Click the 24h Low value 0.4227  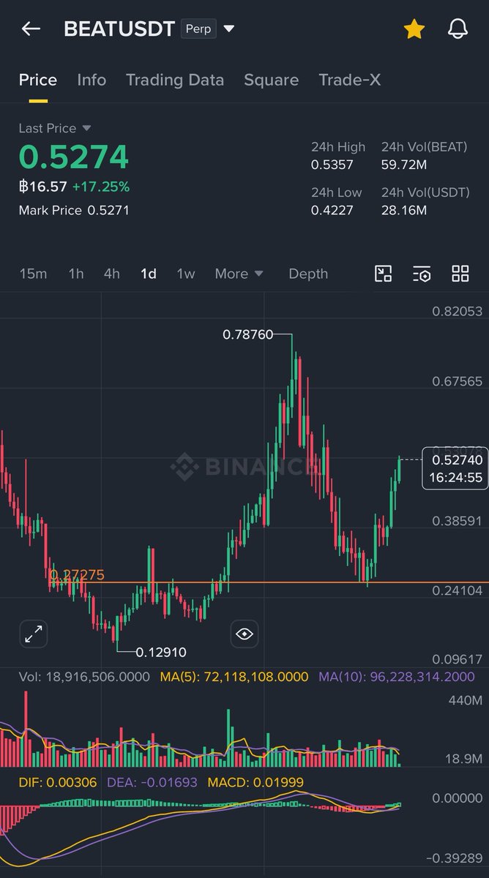coord(332,211)
